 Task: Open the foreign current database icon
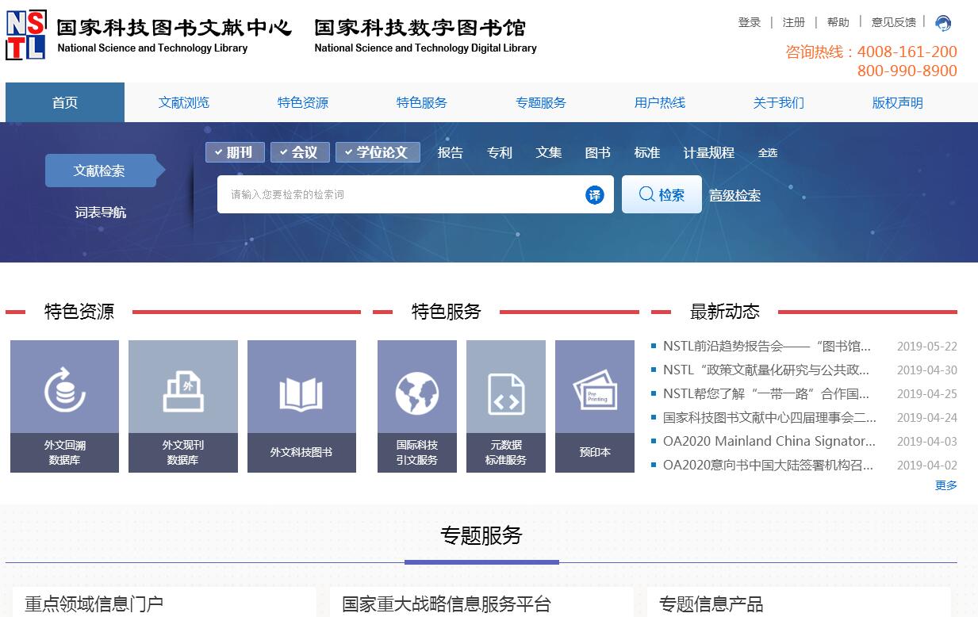[x=183, y=389]
